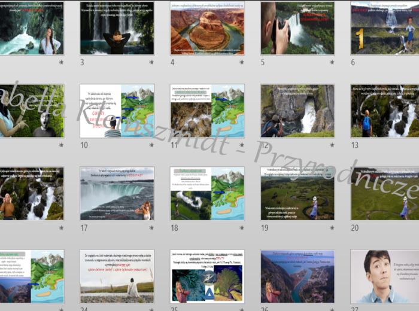Click star icon under the surprised bearded man slide
The image size is (419, 311).
pos(61,145)
